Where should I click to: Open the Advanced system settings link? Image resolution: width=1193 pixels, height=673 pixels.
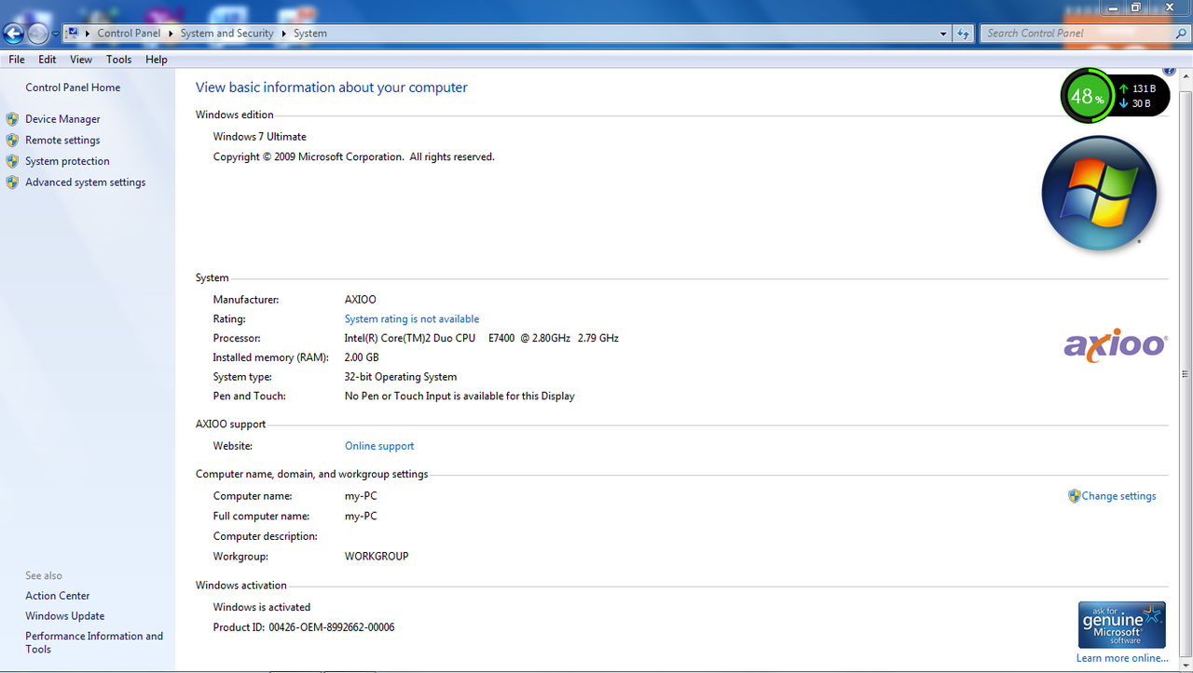[86, 182]
